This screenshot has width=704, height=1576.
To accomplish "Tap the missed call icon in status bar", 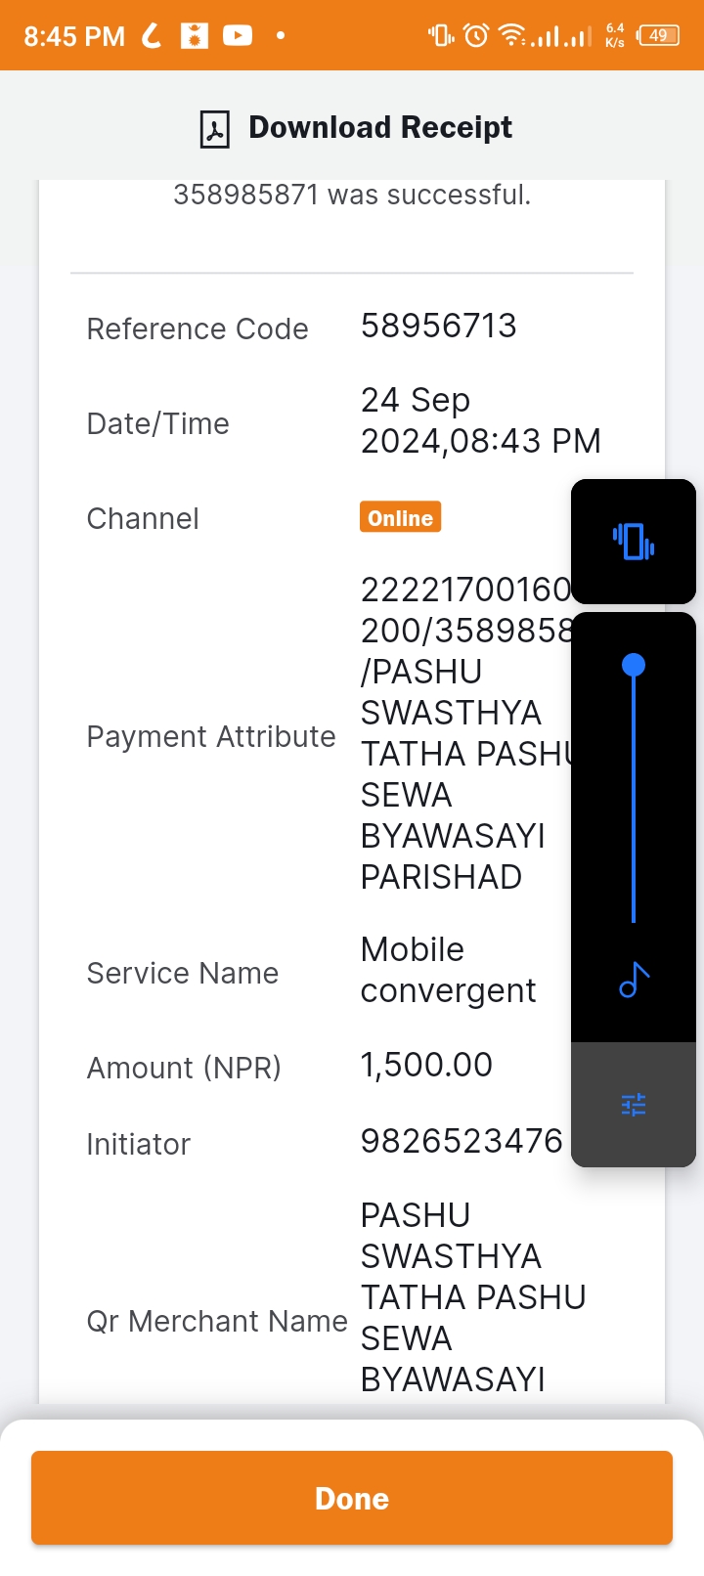I will click(x=152, y=36).
